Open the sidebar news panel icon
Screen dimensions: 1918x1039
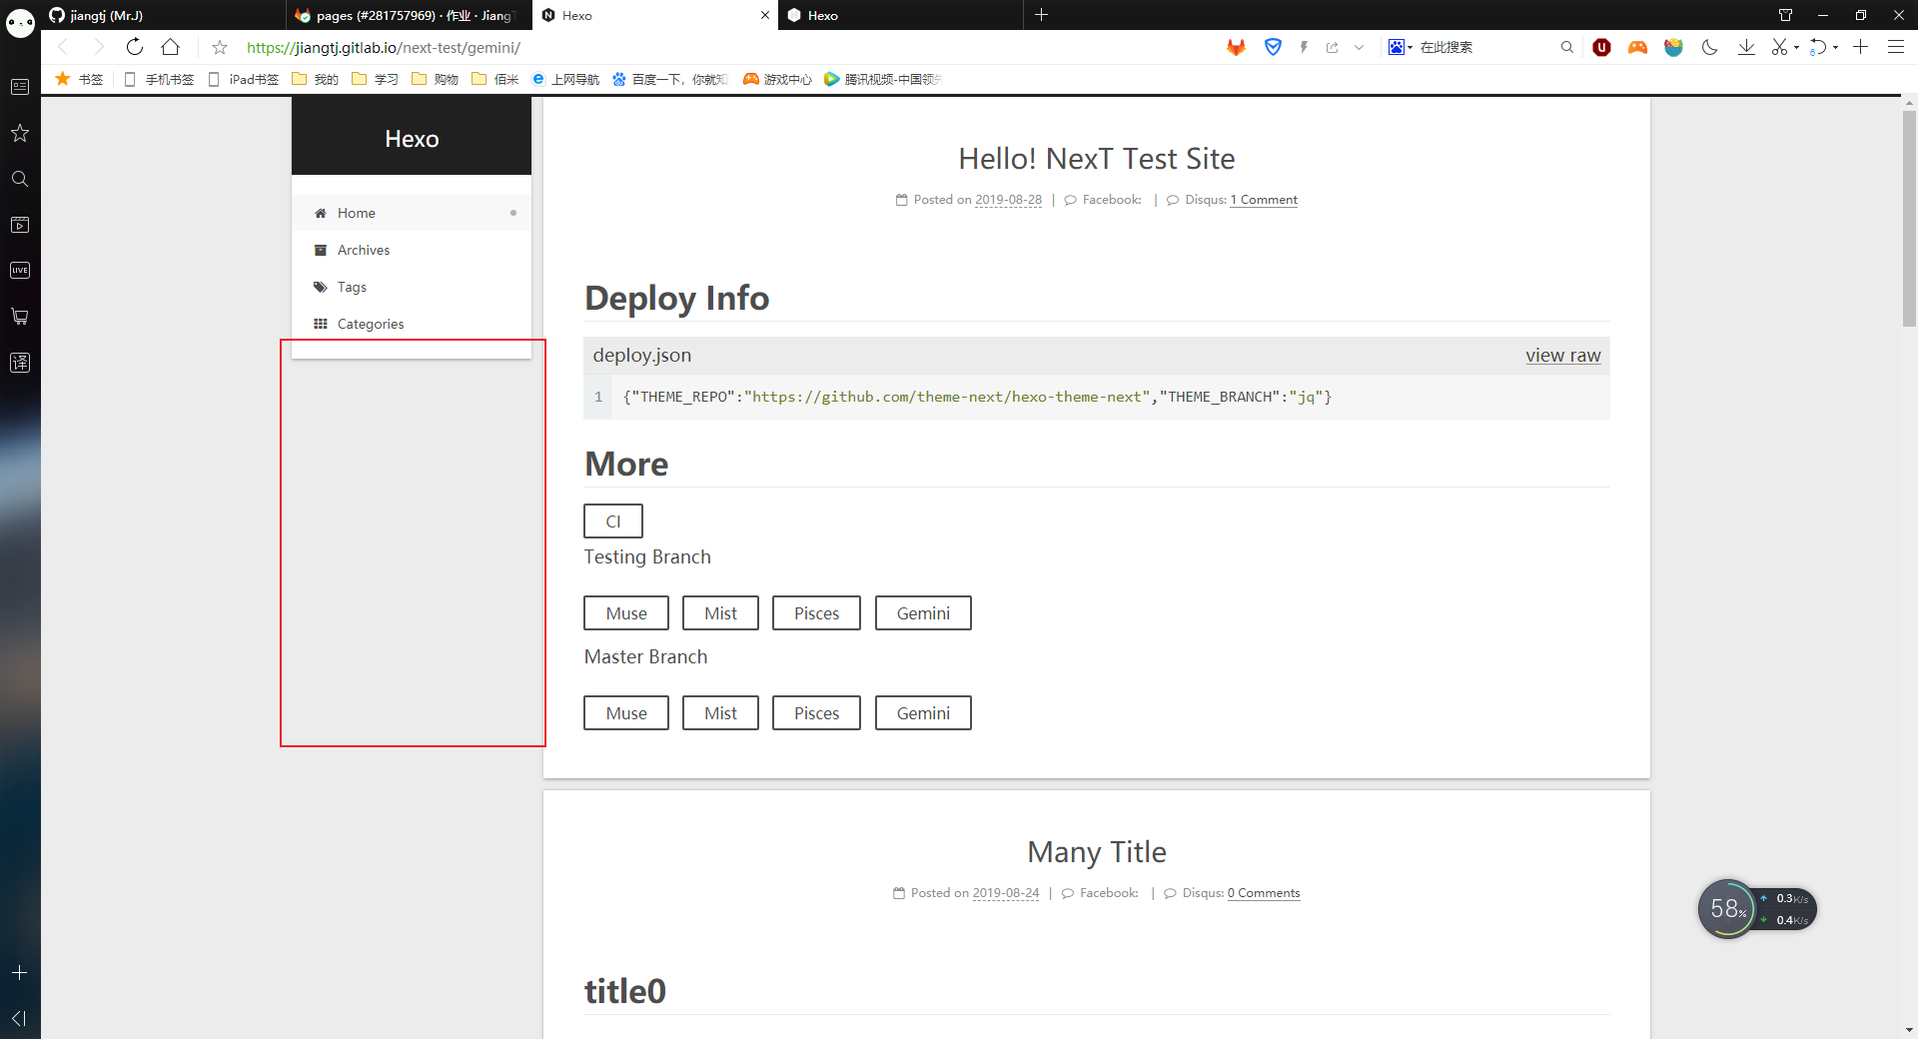pos(20,87)
